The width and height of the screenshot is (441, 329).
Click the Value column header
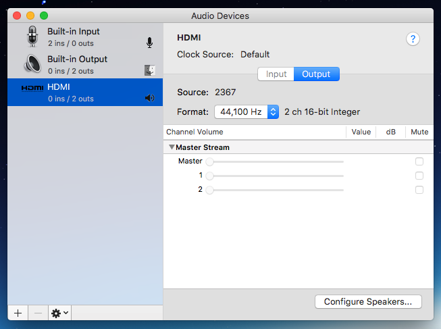(x=361, y=132)
